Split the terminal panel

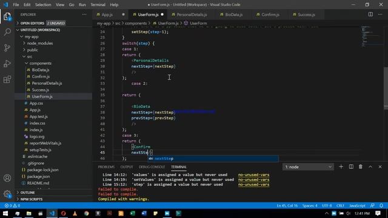coord(351,167)
